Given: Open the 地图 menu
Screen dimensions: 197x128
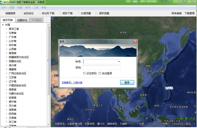Looking at the screenshot, I should 20,8.
